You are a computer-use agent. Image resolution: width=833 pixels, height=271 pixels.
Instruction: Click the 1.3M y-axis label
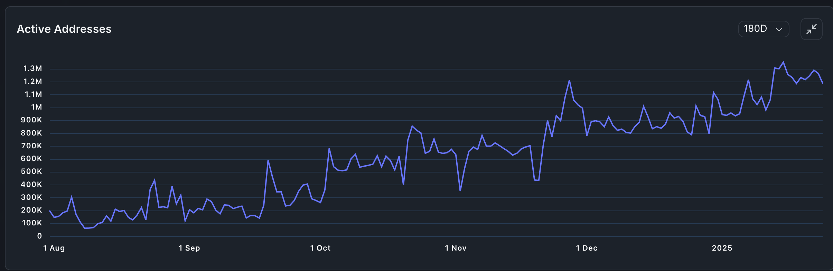32,68
